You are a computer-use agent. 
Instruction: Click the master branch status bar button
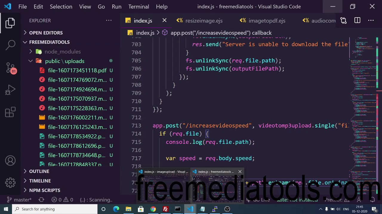coord(19,200)
